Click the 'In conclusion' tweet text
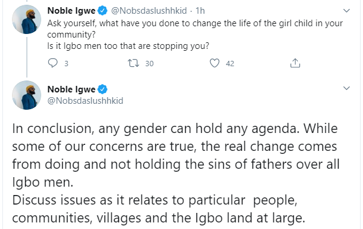 click(176, 173)
